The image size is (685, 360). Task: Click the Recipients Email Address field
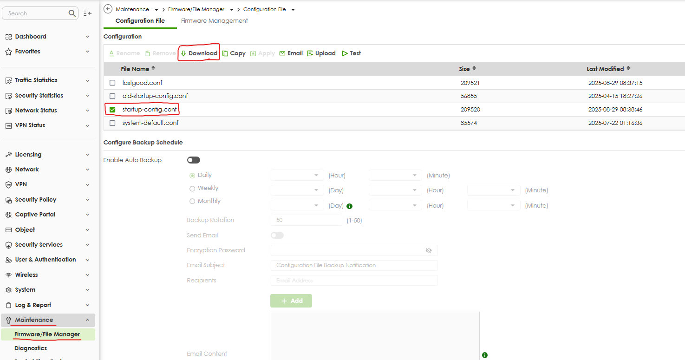[x=354, y=281]
